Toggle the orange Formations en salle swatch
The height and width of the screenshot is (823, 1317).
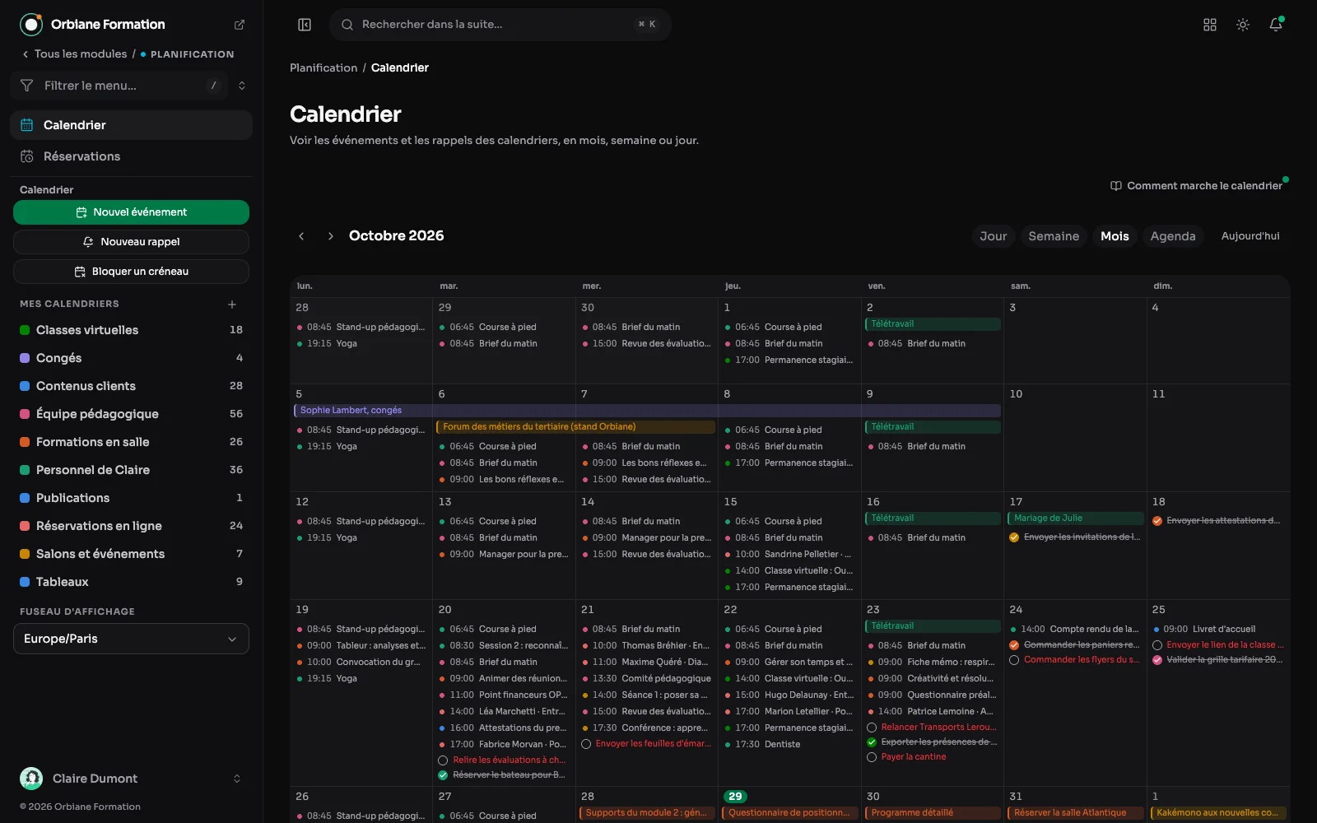(25, 442)
